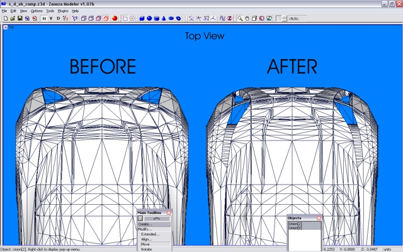Viewport: 403px width, 252px height.
Task: Activate the magnifier zoom tool
Action: click(x=239, y=18)
